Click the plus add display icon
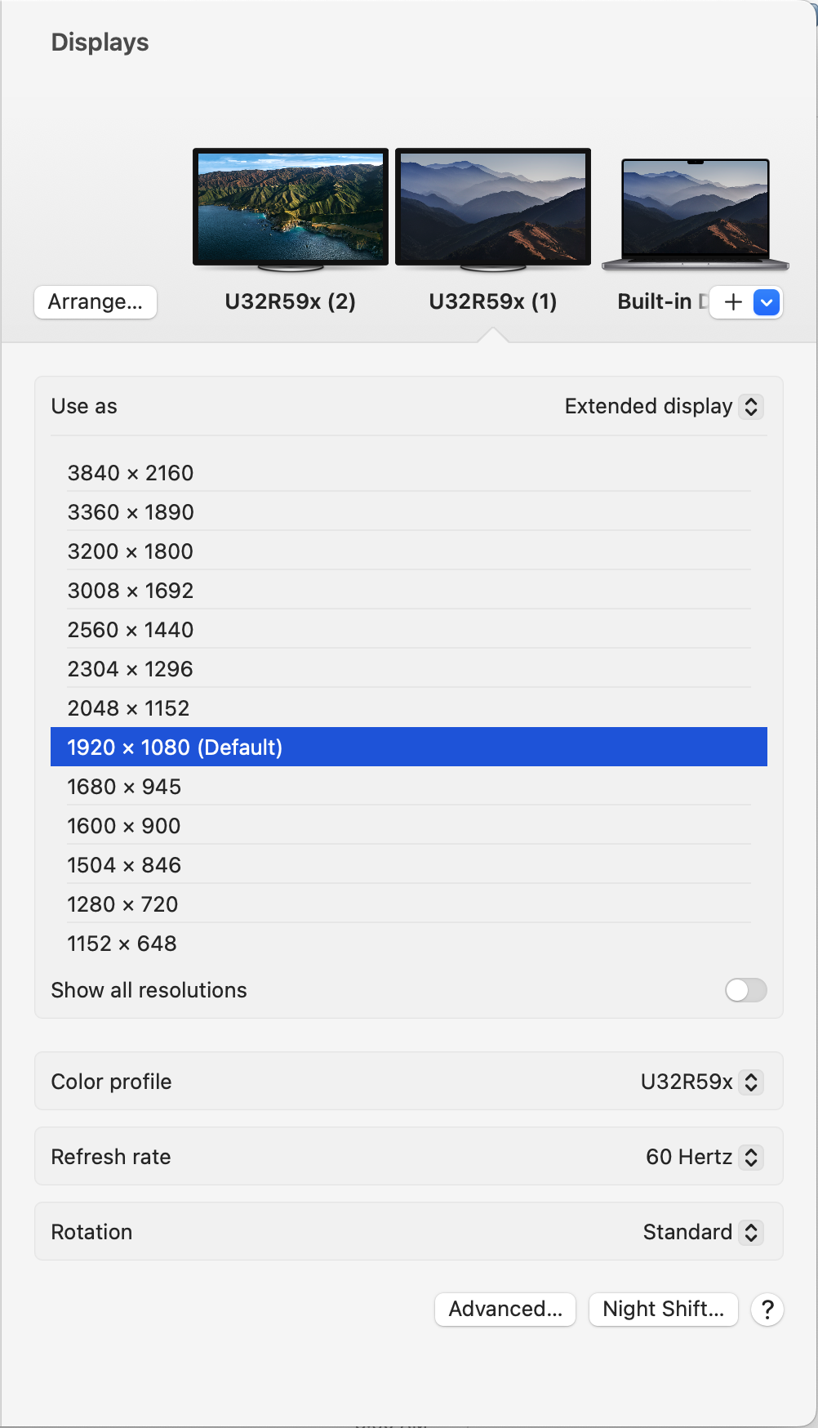The image size is (818, 1428). 733,302
